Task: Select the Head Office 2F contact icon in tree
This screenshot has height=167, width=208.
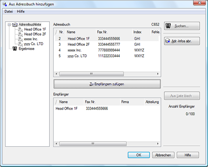Action: 20,34
